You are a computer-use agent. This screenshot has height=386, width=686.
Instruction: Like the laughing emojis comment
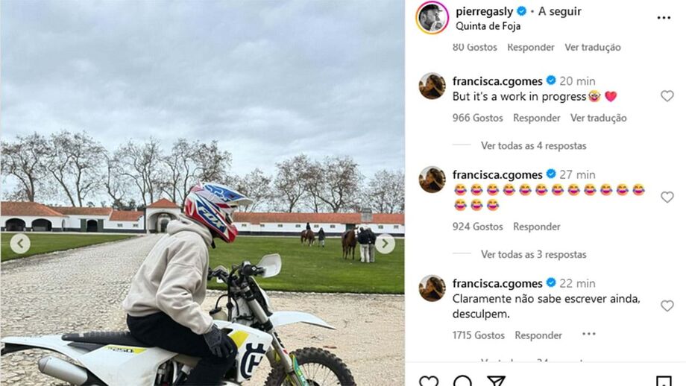(x=667, y=197)
